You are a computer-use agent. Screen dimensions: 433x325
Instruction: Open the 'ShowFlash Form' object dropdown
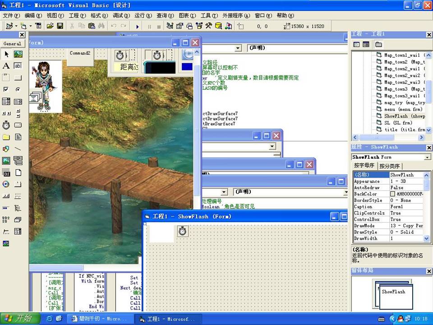pos(428,157)
